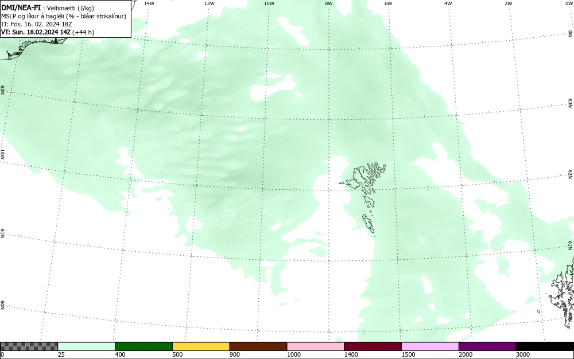This screenshot has width=574, height=359.
Task: Click the legend value 400
Action: tap(120, 354)
